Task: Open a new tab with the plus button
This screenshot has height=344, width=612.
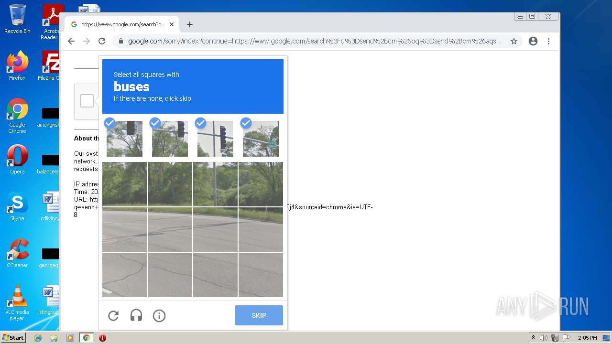Action: [x=190, y=24]
